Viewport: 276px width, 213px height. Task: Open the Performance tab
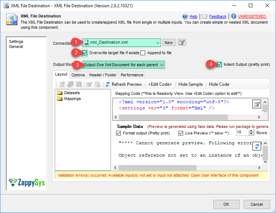click(x=132, y=75)
